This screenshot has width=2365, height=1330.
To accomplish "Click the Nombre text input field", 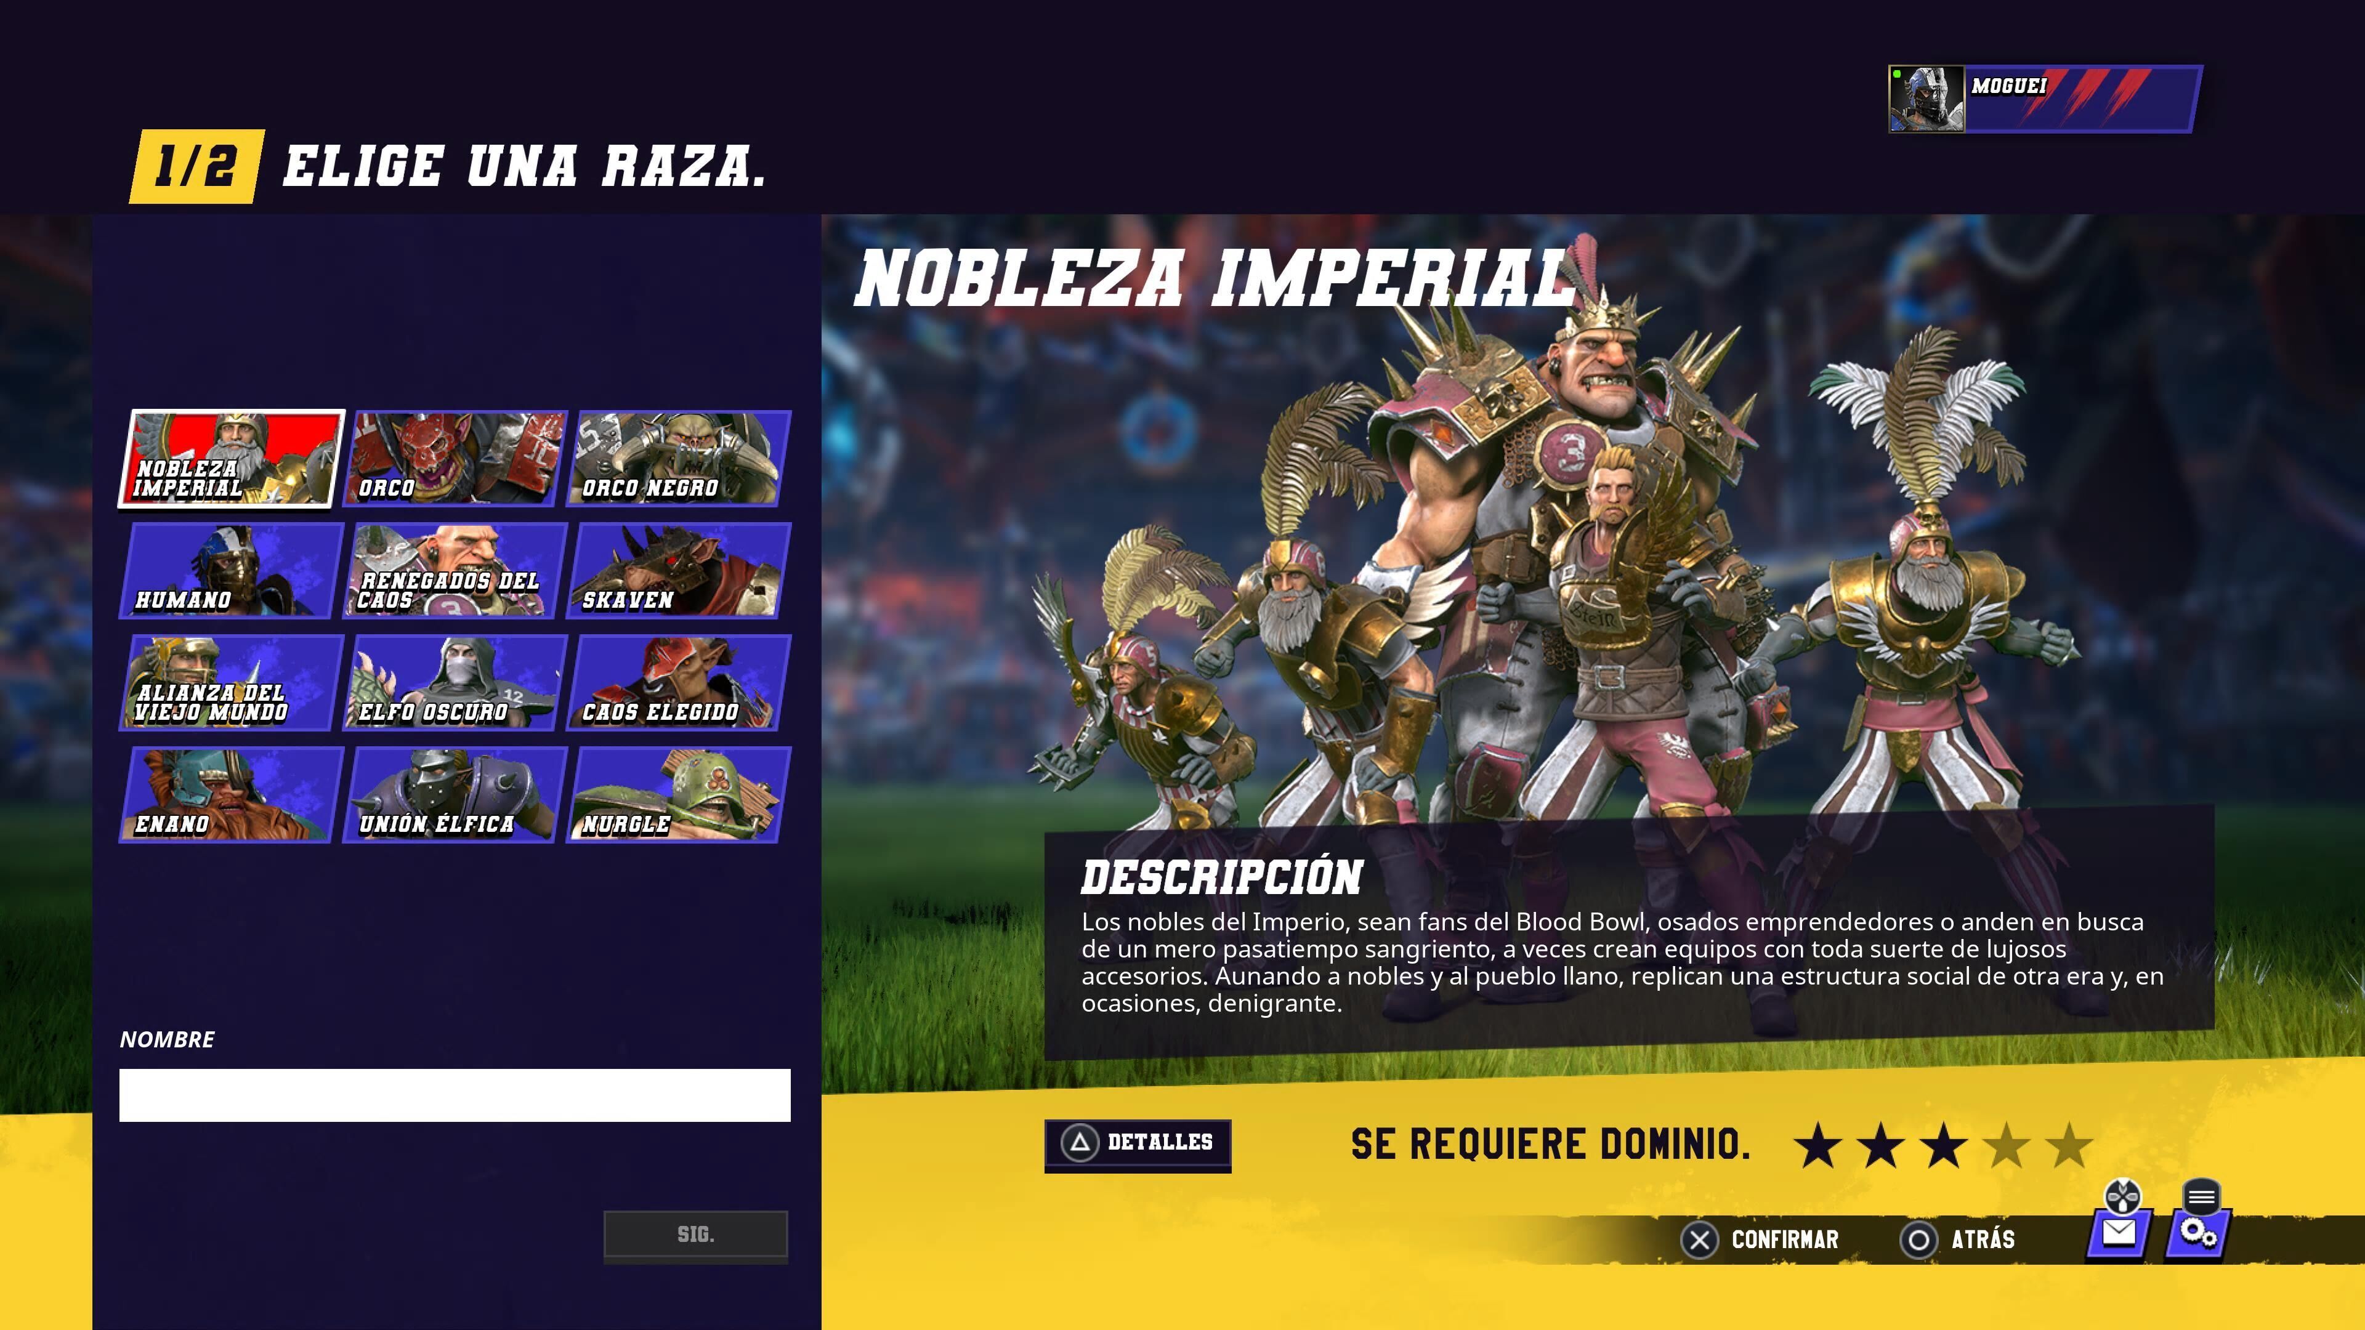I will tap(455, 1094).
